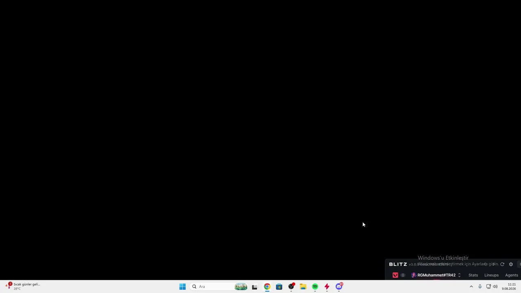Open the weather widget showing 28°C
Screen dimensions: 521x293
[23, 286]
